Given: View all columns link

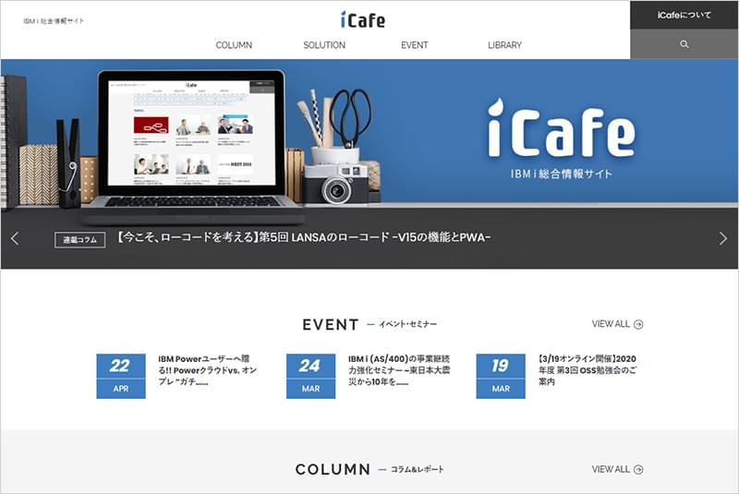Looking at the screenshot, I should point(617,469).
